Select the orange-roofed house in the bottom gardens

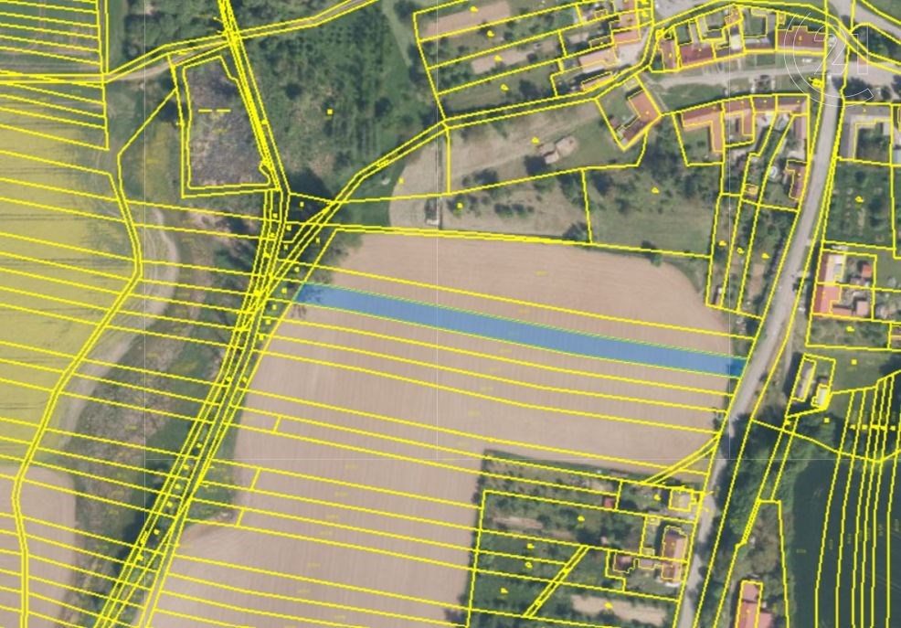[x=673, y=551]
